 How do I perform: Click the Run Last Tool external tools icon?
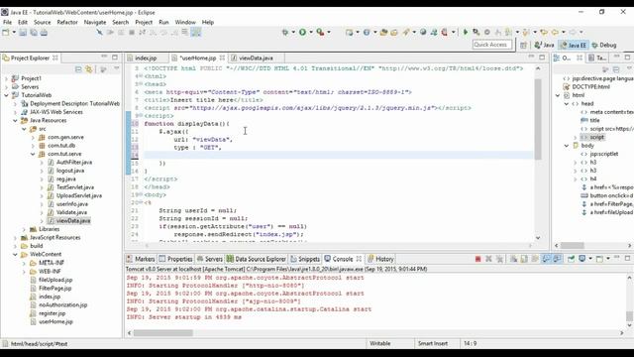[x=320, y=32]
